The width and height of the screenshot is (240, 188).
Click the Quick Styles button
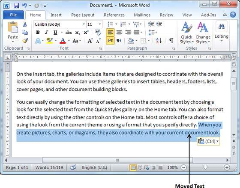click(186, 33)
